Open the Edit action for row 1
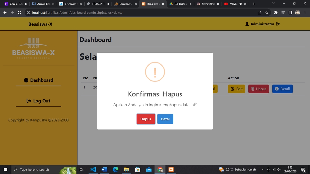Screen dimensions: 310x174 (236, 89)
